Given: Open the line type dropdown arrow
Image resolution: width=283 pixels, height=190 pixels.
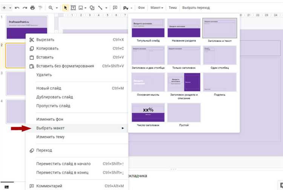Looking at the screenshot, I should (106, 8).
